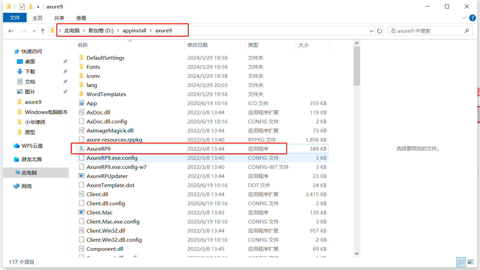The height and width of the screenshot is (270, 480).
Task: Open 小华律师 folder in navigation pane
Action: (x=35, y=122)
